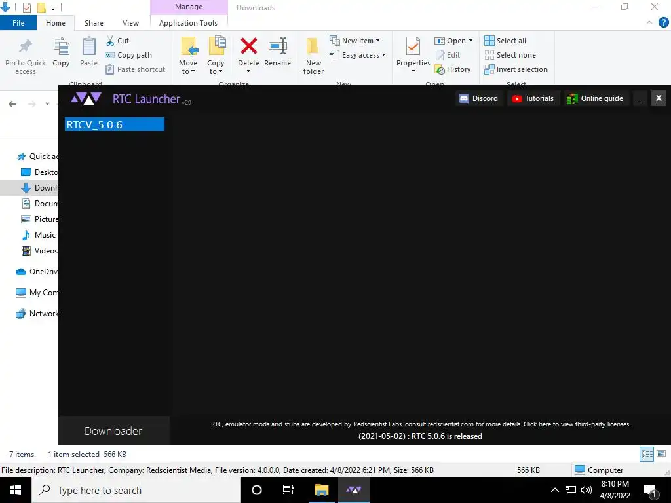This screenshot has width=671, height=503.
Task: Click Copy path in the ribbon
Action: point(128,55)
